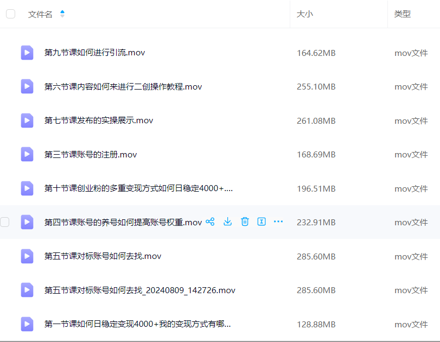Click mov文件 type in 第三节课 row
This screenshot has width=440, height=342.
pyautogui.click(x=411, y=155)
